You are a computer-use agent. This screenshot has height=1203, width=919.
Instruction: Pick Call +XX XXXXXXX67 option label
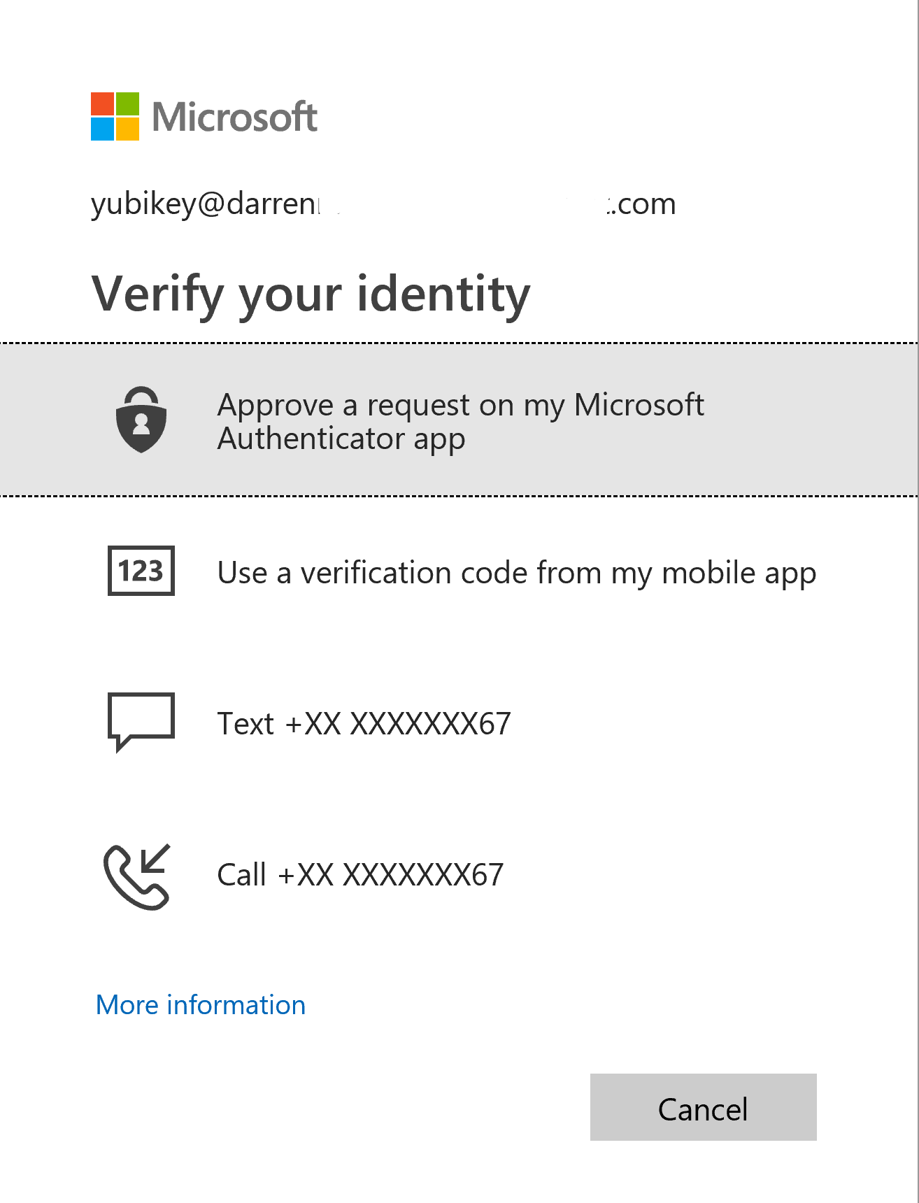click(x=360, y=875)
